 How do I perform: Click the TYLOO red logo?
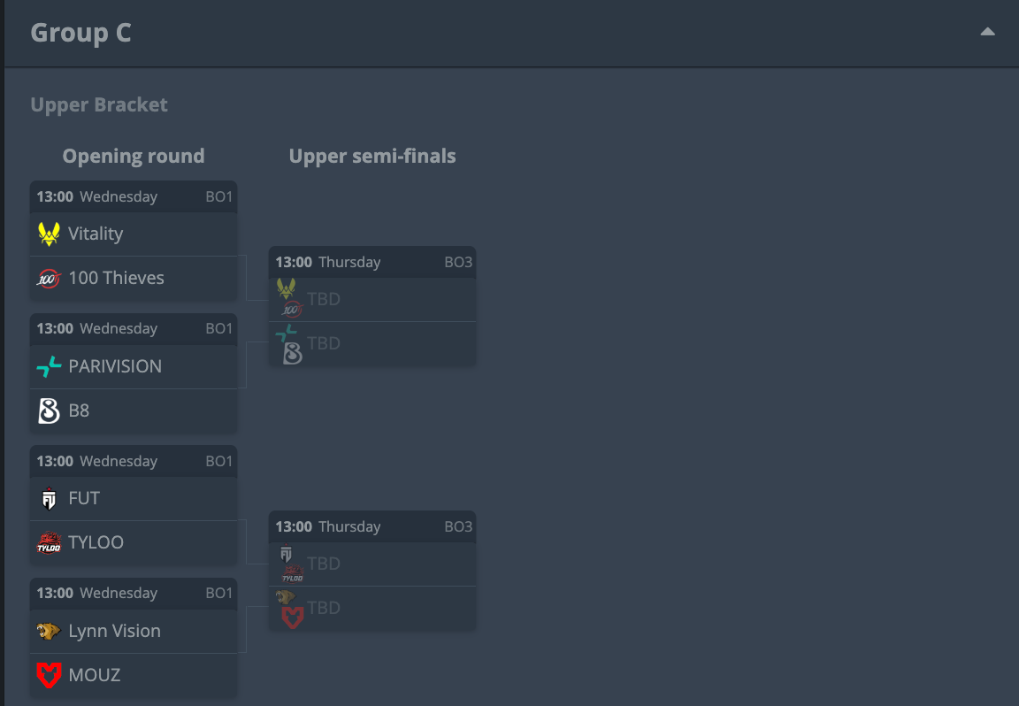point(49,543)
